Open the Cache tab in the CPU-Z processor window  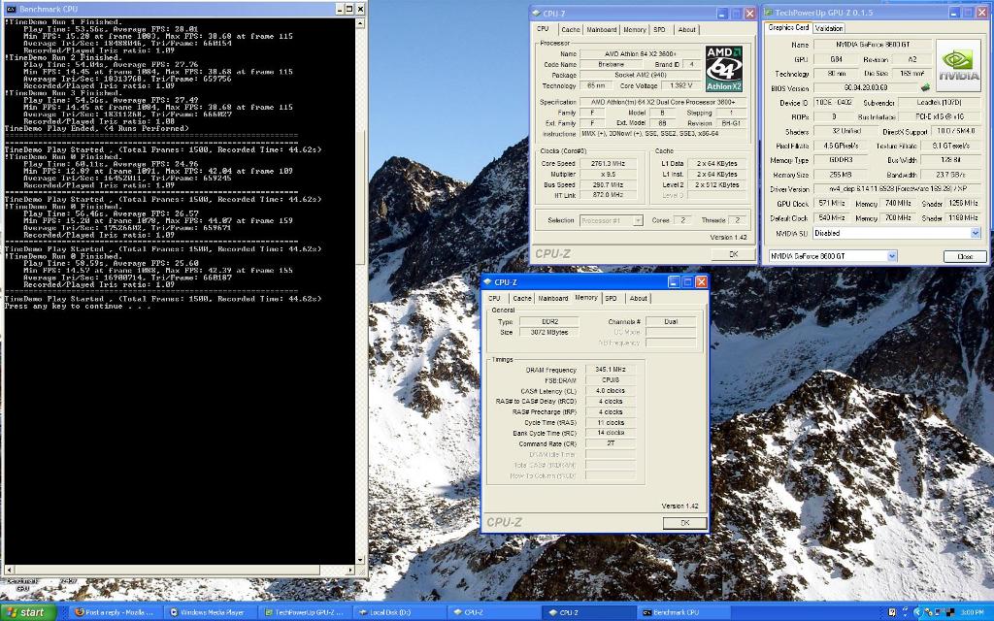coord(571,30)
